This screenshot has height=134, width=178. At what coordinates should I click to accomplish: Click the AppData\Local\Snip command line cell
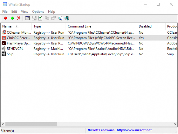pos(101,54)
